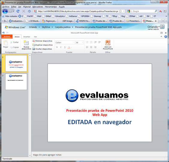The height and width of the screenshot is (162, 169).
Task: Click the notes field Haga clic para agregar notas
Action: tap(99, 155)
